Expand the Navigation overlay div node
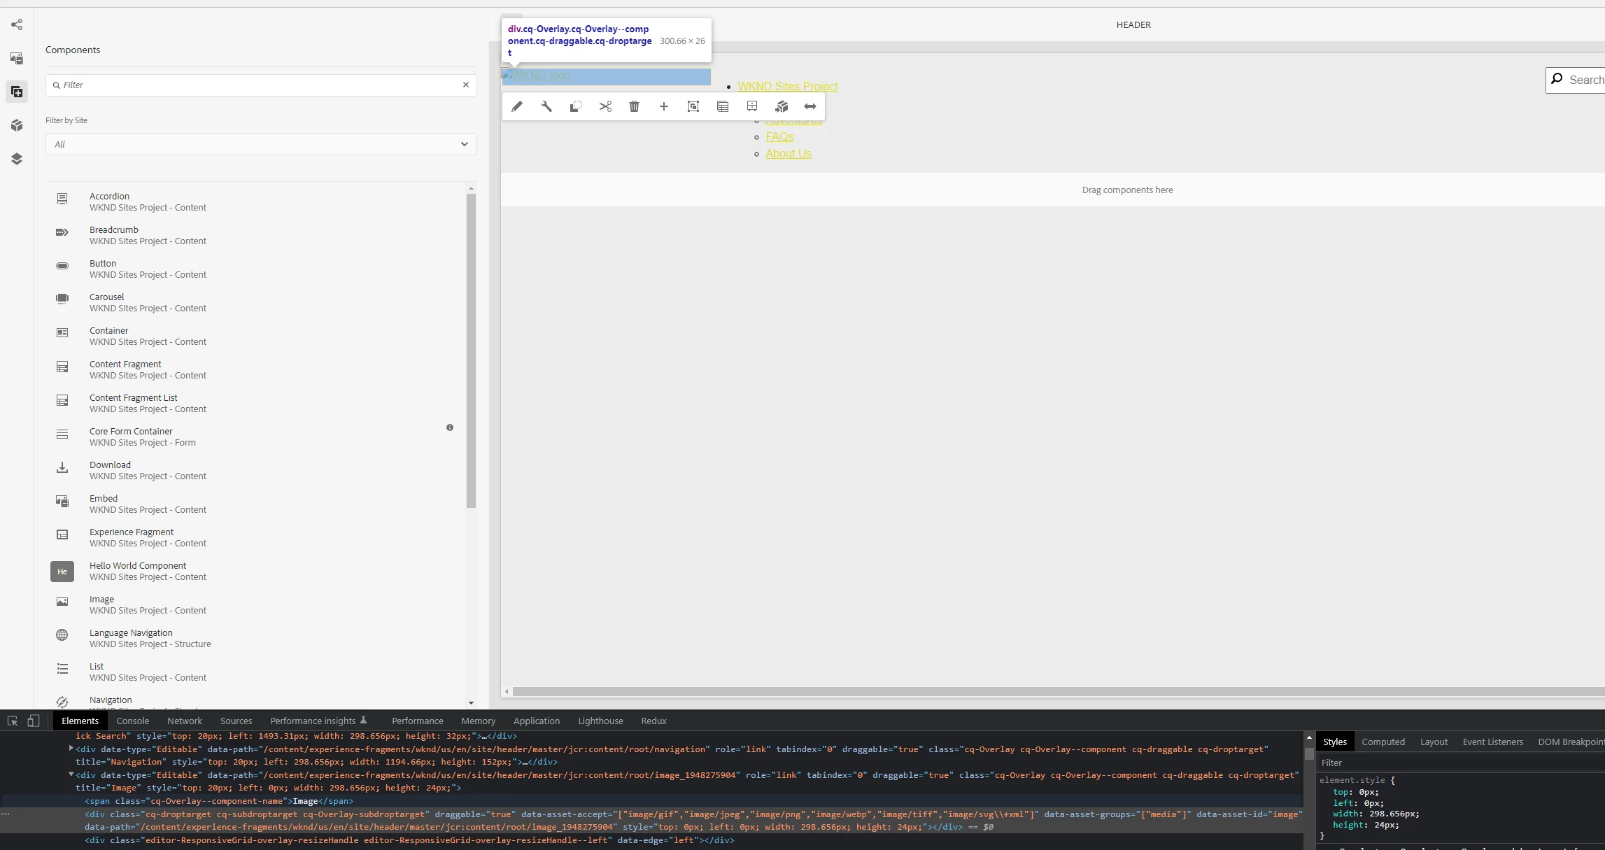This screenshot has height=850, width=1605. tap(71, 749)
